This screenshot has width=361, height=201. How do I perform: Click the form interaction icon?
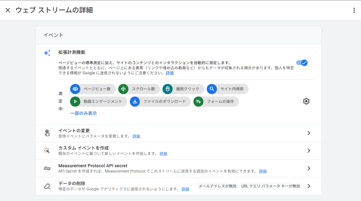click(198, 102)
